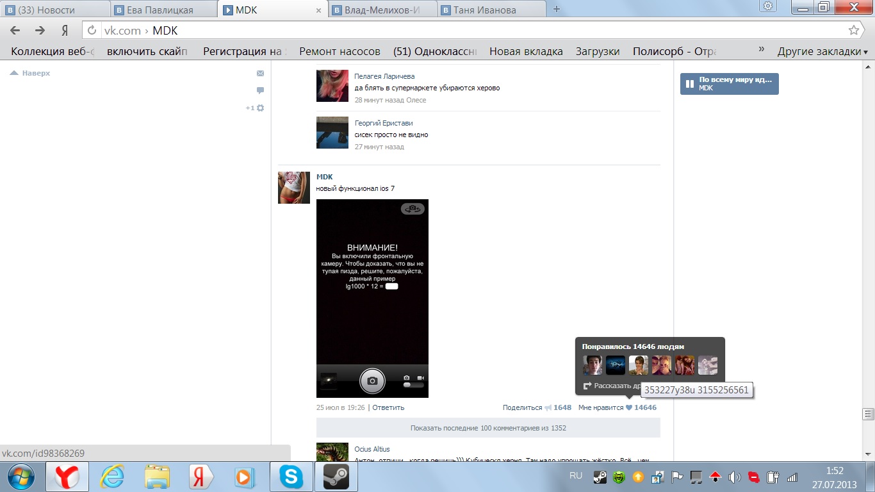Click Наверх to return to page top
This screenshot has height=492, width=875.
click(30, 73)
